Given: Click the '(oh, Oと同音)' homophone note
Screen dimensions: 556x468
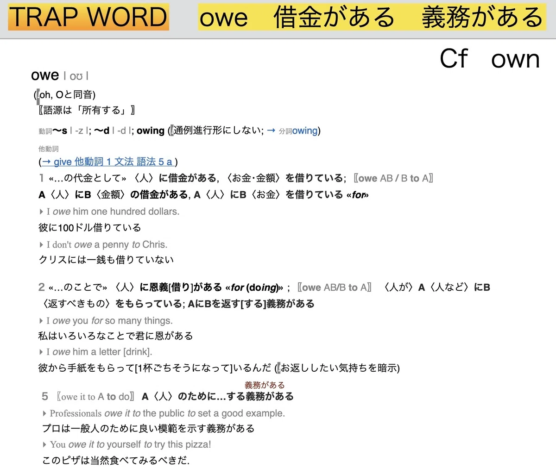Looking at the screenshot, I should 65,94.
